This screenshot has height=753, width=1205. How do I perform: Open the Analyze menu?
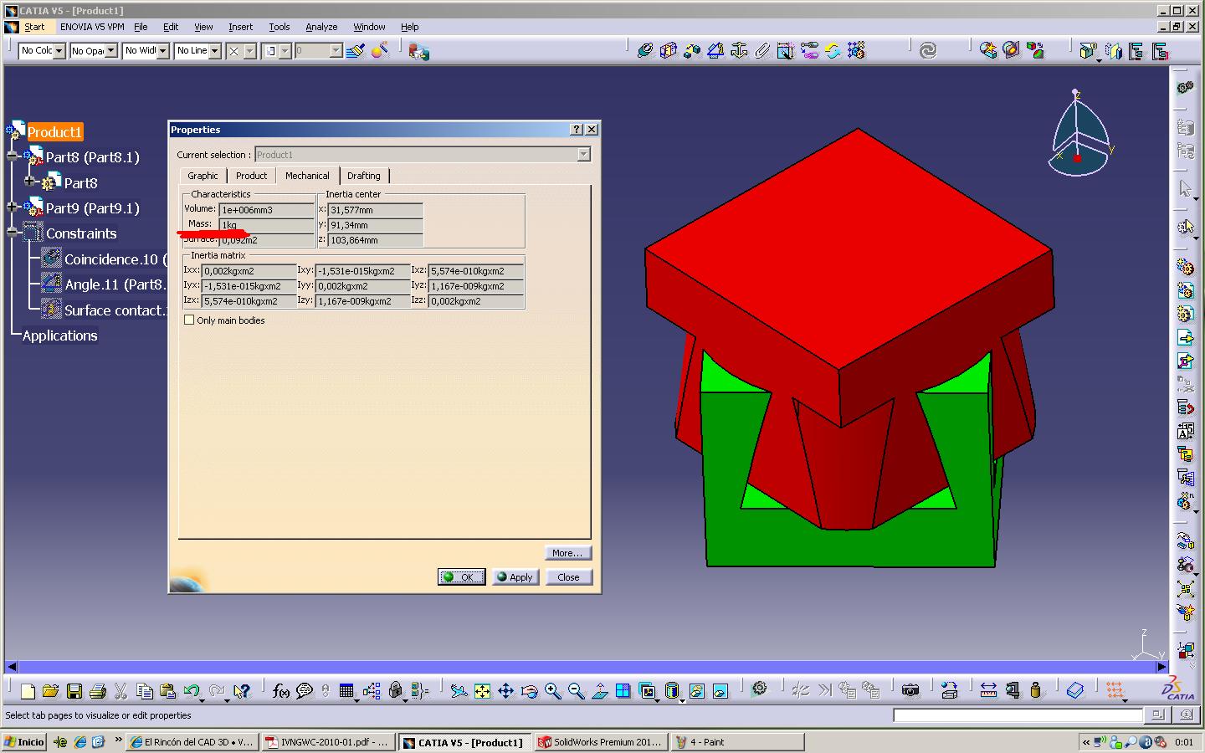[321, 27]
